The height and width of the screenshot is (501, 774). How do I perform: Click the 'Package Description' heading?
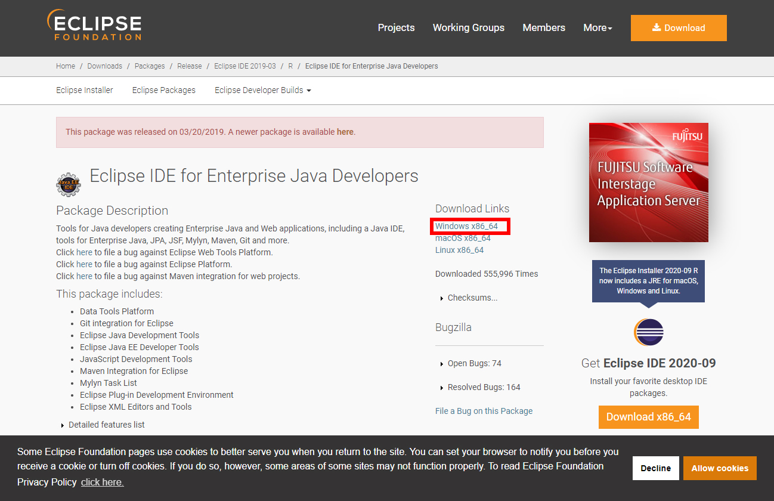coord(112,211)
